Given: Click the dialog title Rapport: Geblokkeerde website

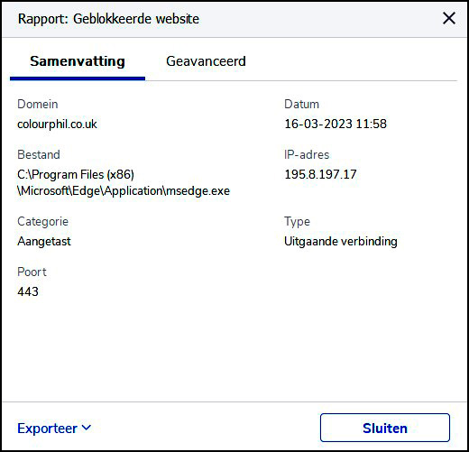Looking at the screenshot, I should [108, 19].
